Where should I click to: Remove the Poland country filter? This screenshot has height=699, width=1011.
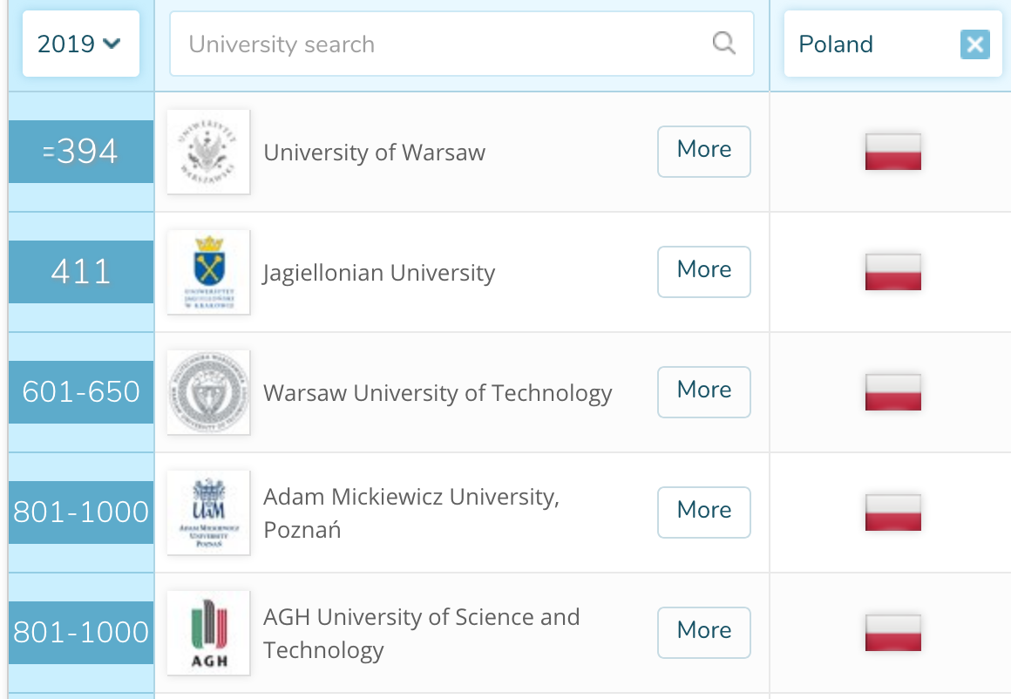tap(975, 44)
